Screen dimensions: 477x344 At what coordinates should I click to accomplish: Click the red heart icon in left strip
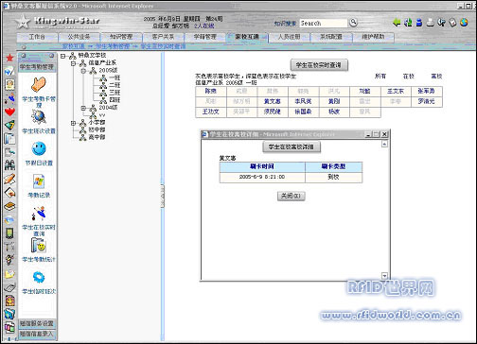tap(9, 112)
